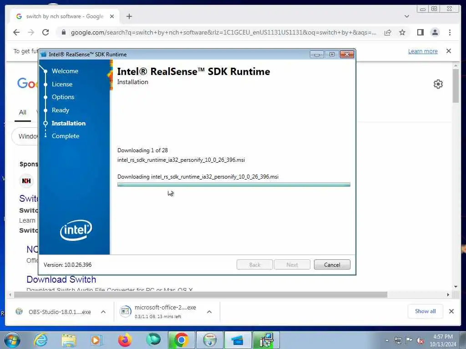466x349 pixels.
Task: Dismiss the Chrome infobar
Action: click(448, 51)
